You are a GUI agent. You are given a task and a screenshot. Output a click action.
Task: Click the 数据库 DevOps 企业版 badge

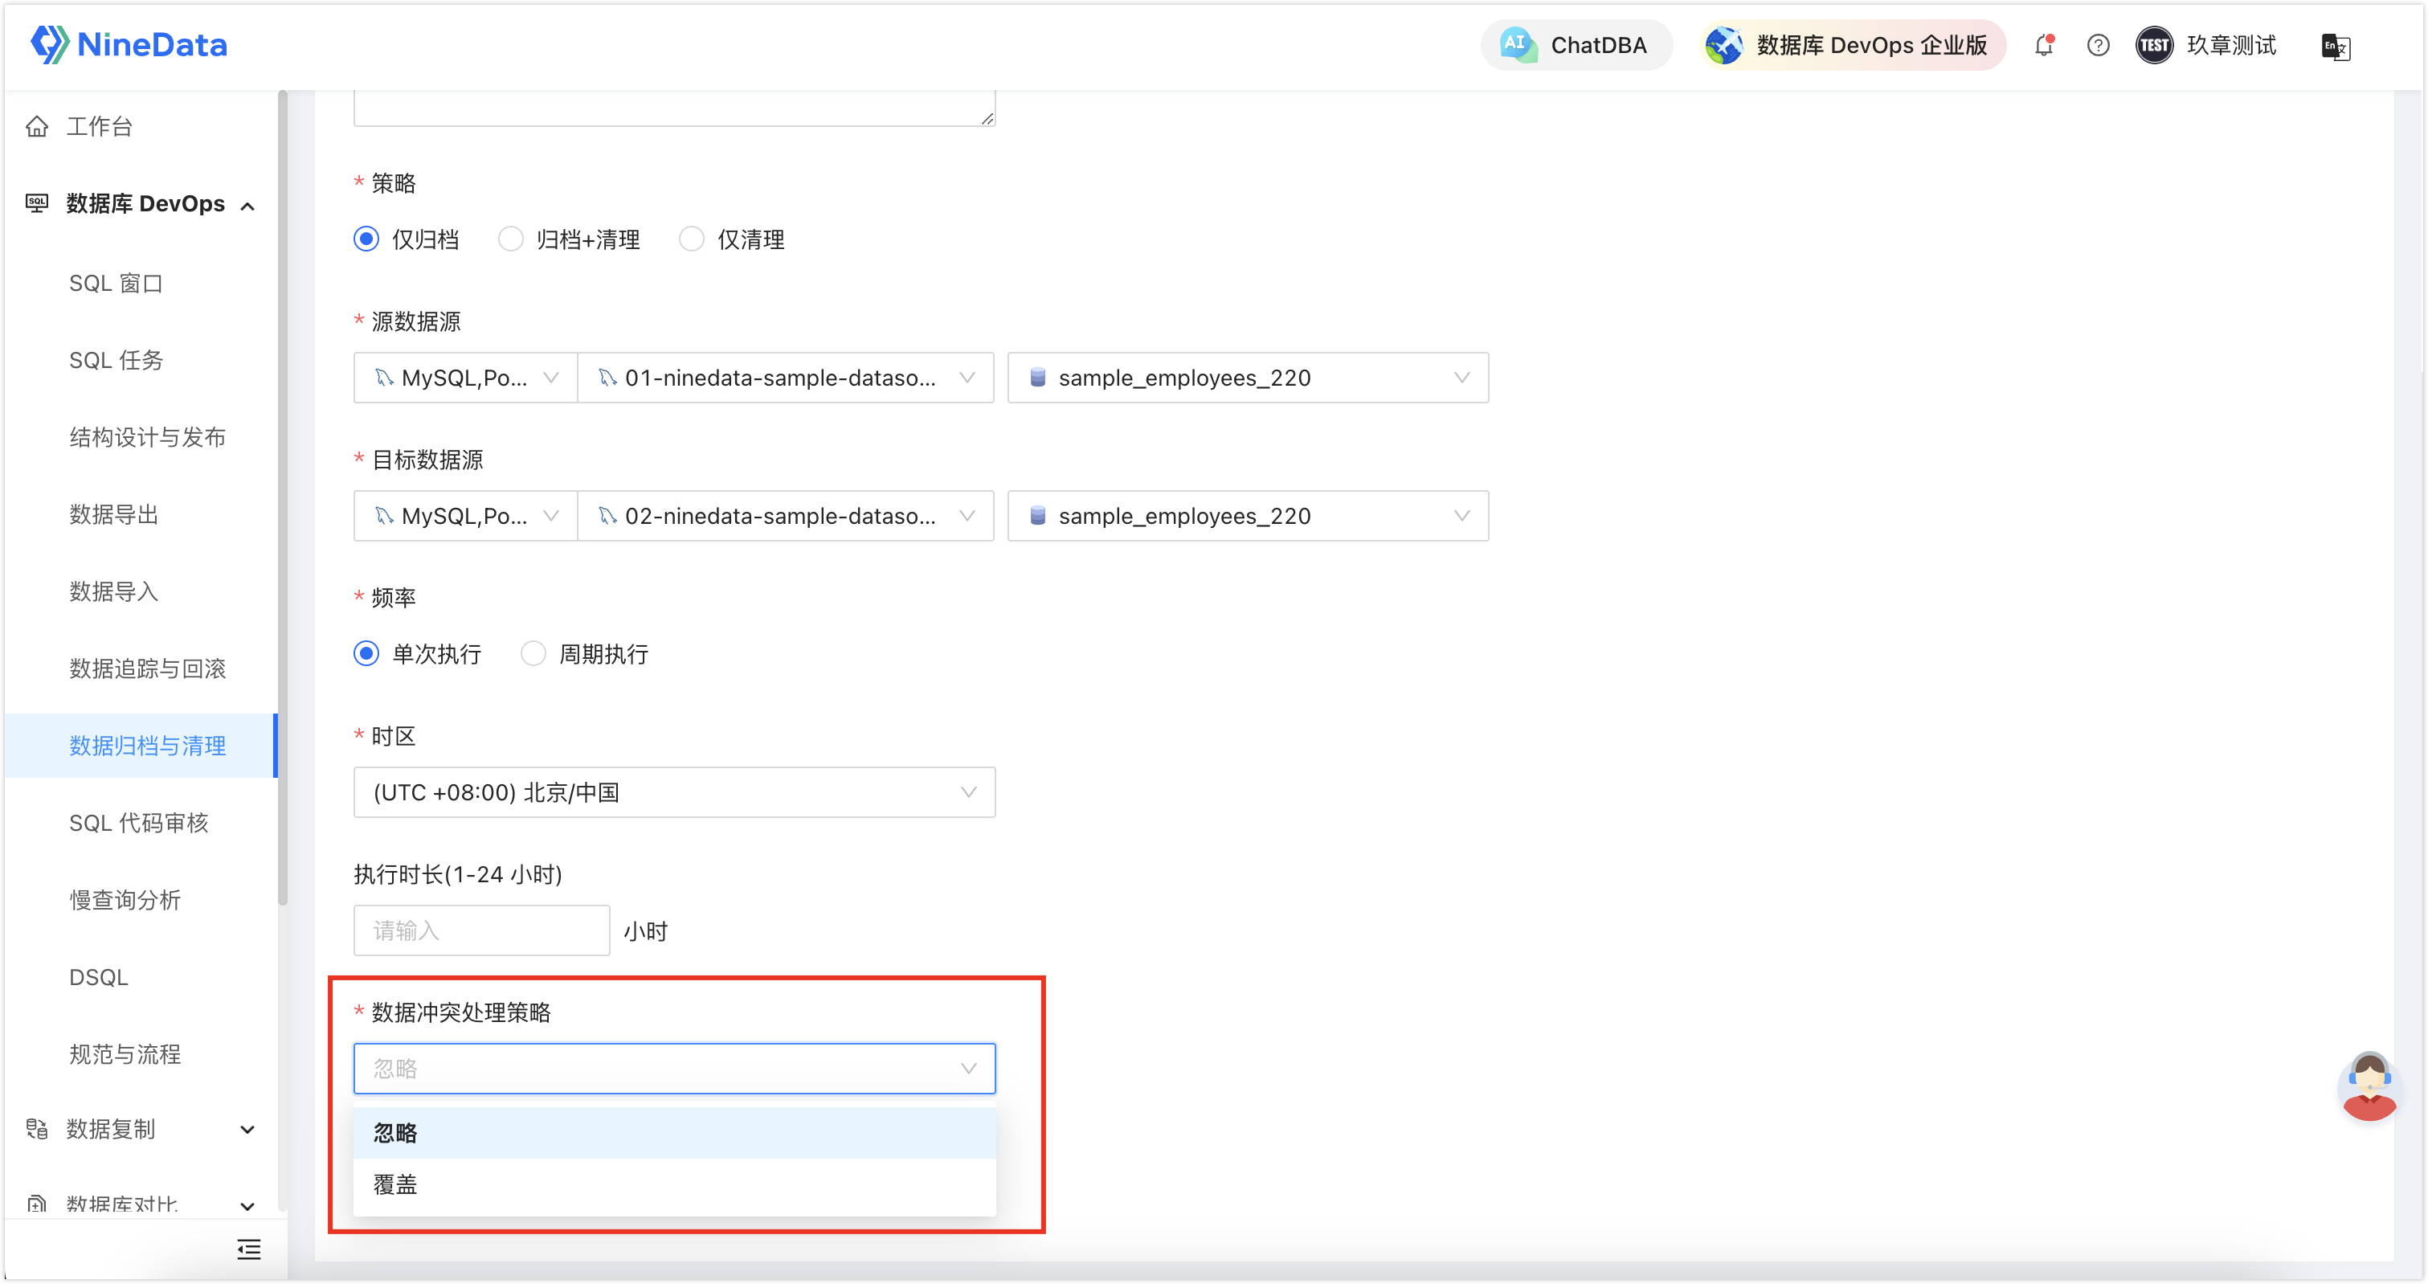[1852, 44]
